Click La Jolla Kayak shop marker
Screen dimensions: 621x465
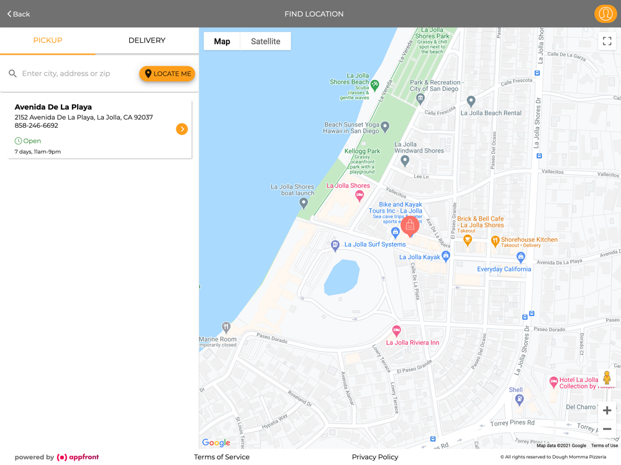point(446,256)
